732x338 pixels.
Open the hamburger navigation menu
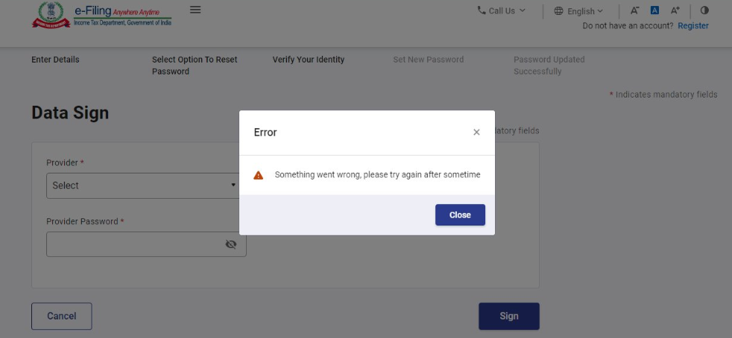(195, 10)
